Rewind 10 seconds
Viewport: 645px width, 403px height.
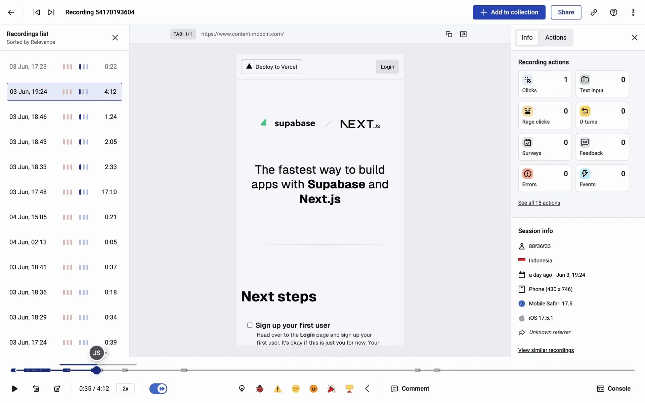36,389
